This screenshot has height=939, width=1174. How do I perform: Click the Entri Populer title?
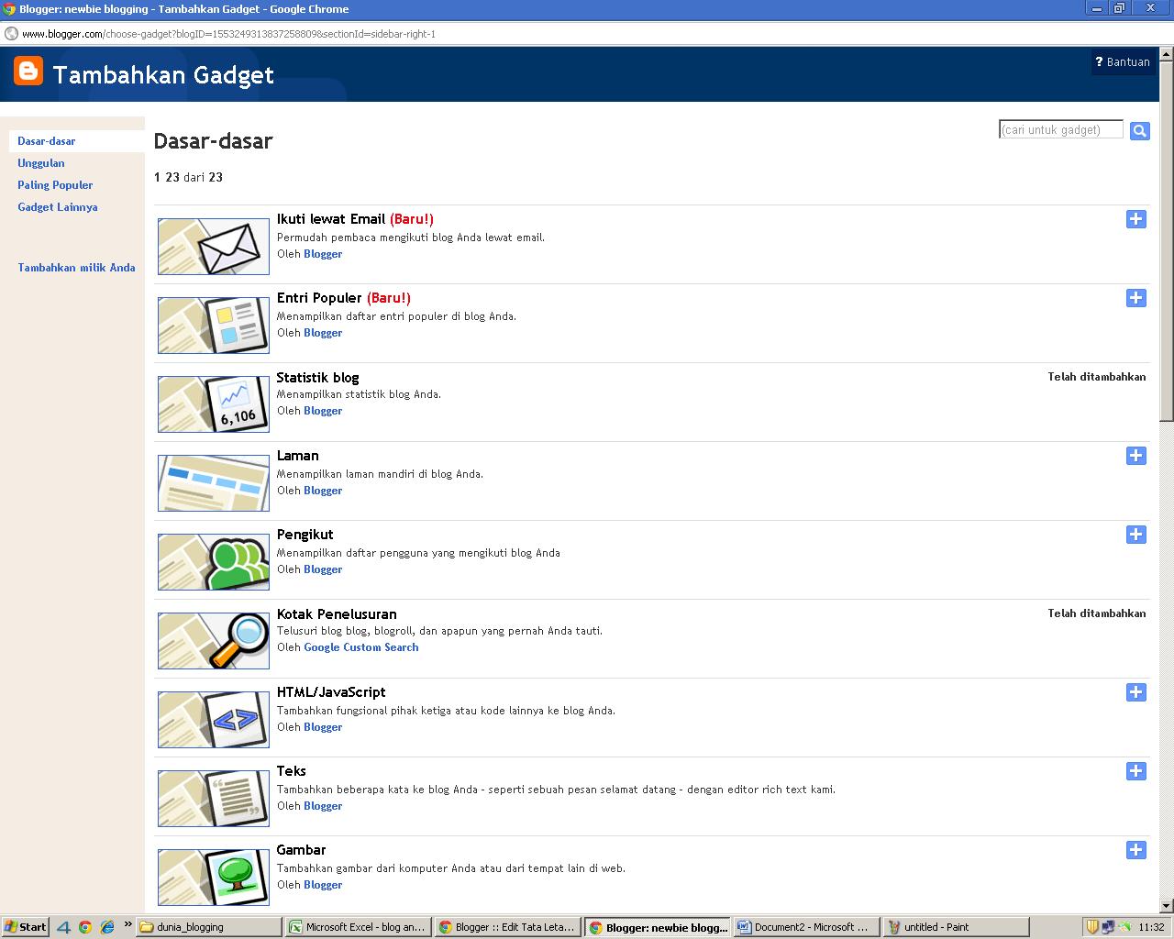coord(319,298)
